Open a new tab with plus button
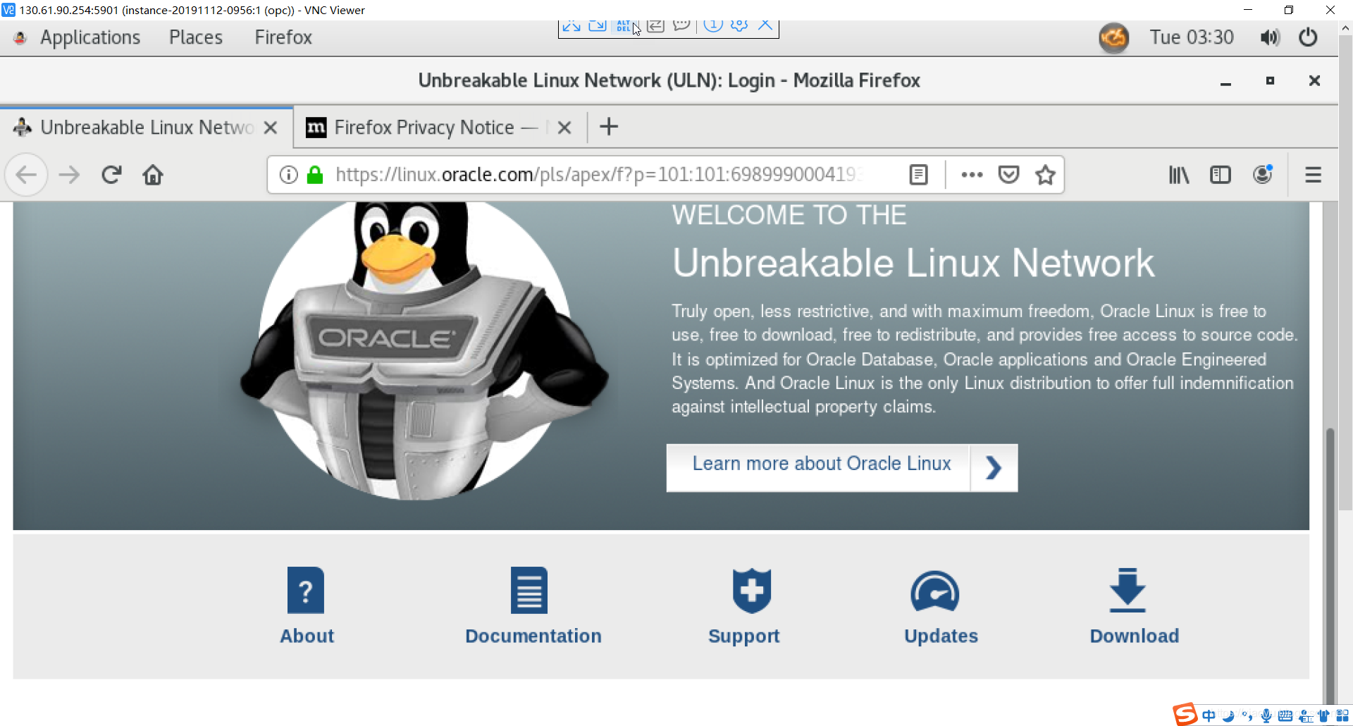Screen dimensions: 1353x726 (609, 127)
